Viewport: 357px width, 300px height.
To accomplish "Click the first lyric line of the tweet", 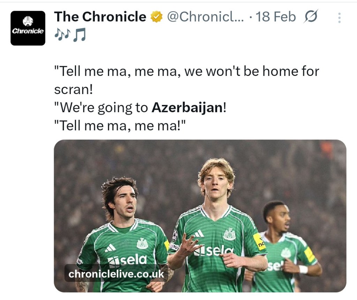I will coord(187,72).
